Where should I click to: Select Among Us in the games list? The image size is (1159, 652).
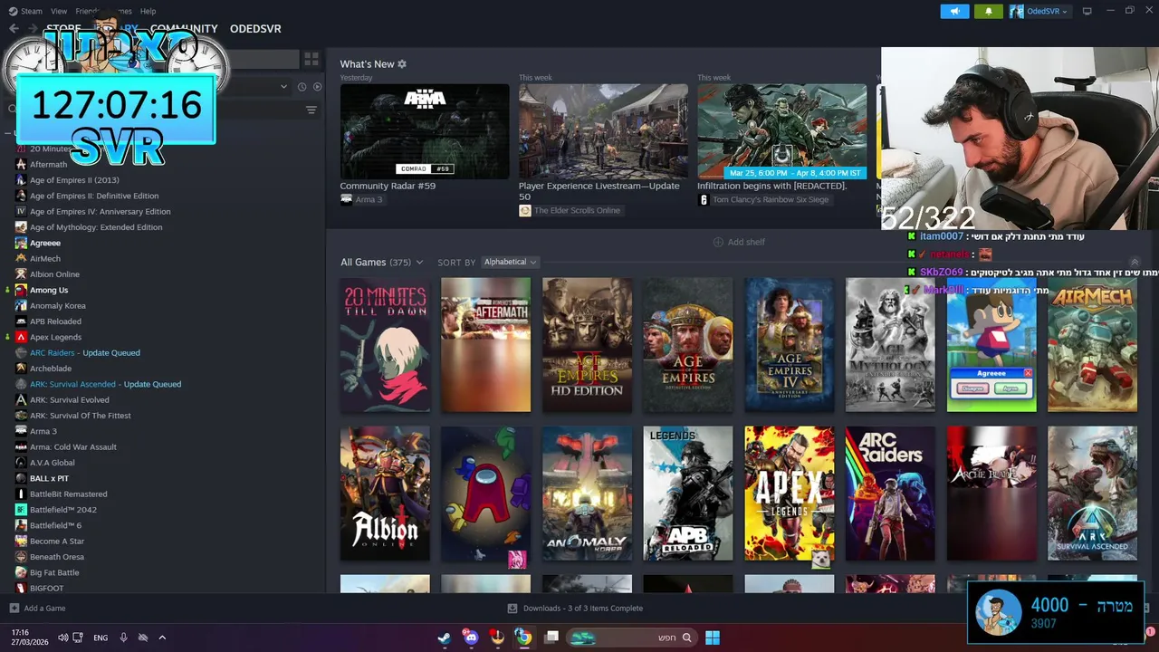(49, 290)
